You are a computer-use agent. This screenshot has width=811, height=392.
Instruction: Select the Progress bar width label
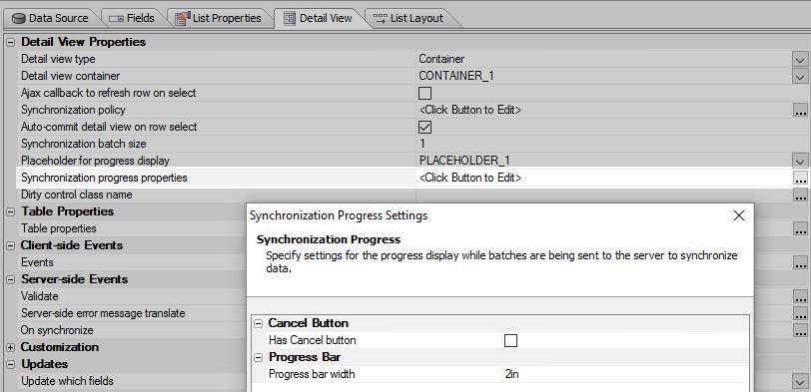[312, 374]
